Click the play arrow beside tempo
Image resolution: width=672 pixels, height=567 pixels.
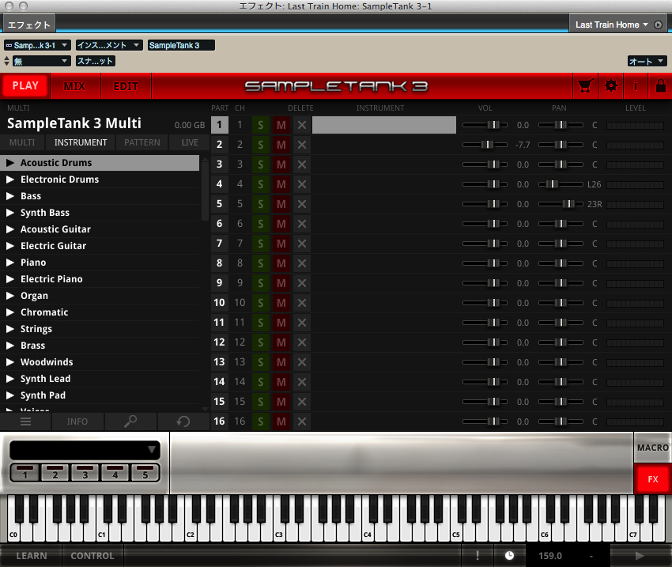(x=640, y=556)
